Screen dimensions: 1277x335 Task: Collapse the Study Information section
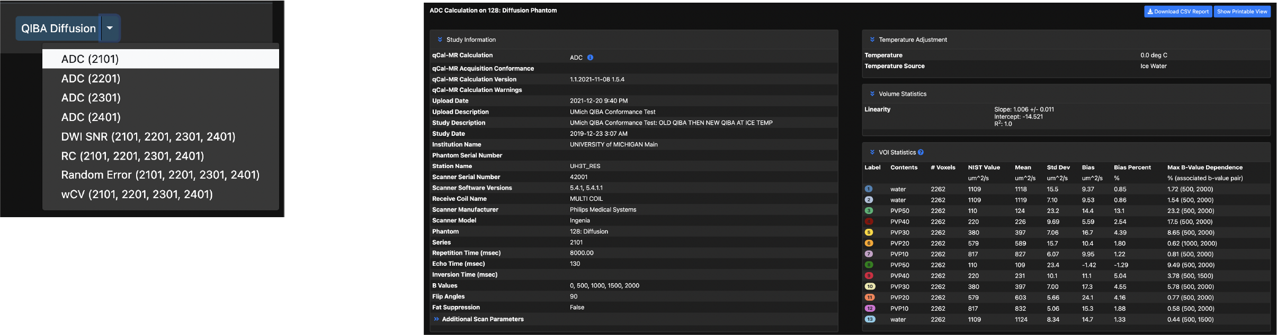click(x=440, y=40)
